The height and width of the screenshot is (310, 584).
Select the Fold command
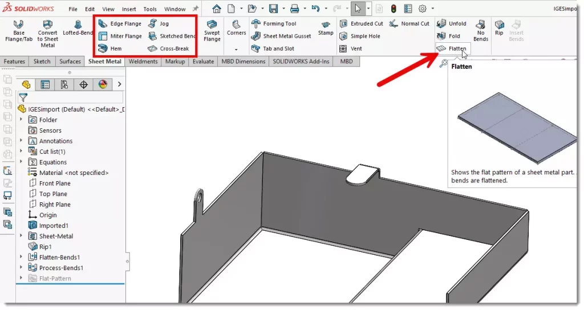coord(448,36)
